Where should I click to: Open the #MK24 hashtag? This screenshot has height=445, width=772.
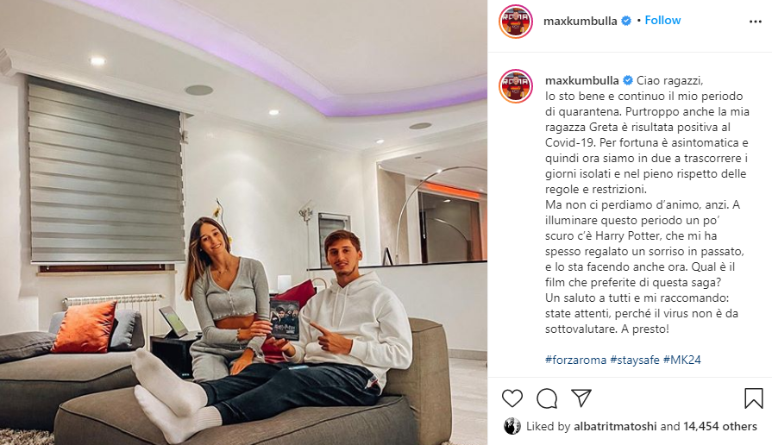tap(682, 360)
